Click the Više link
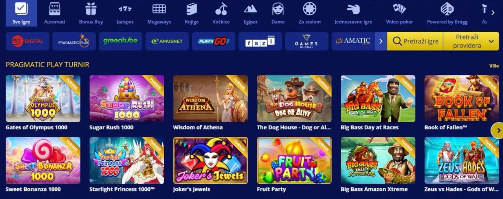The width and height of the screenshot is (503, 199). (x=494, y=66)
